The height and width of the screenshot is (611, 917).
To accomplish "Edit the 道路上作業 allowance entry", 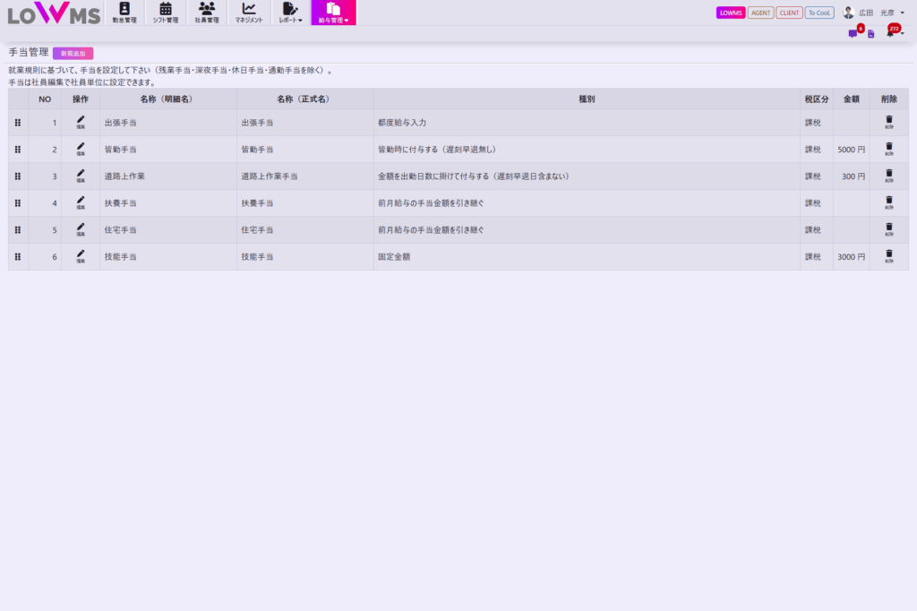I will point(81,176).
